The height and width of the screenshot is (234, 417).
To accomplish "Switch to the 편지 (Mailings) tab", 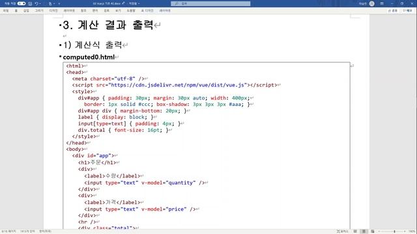I will [x=95, y=10].
